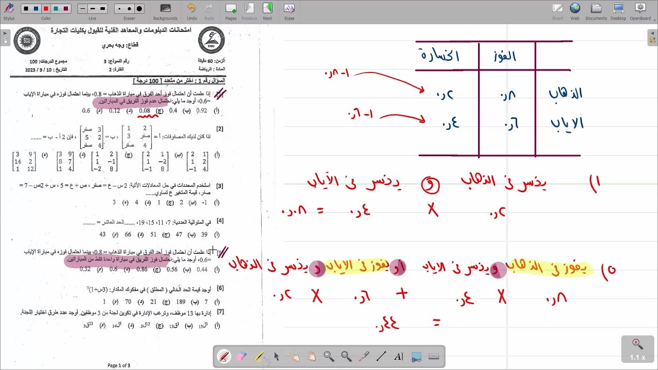
Task: Undo the last stroke
Action: click(x=192, y=11)
